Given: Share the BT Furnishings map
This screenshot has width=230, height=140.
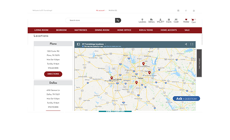Looking at the screenshot, I should point(186,44).
